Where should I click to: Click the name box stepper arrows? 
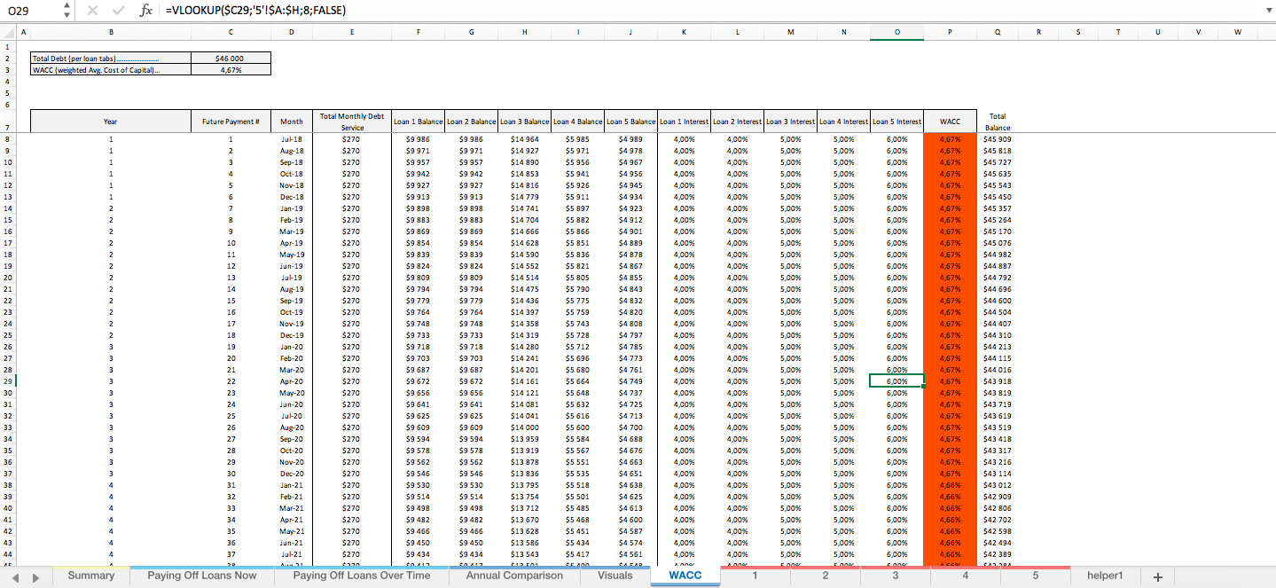pyautogui.click(x=67, y=11)
